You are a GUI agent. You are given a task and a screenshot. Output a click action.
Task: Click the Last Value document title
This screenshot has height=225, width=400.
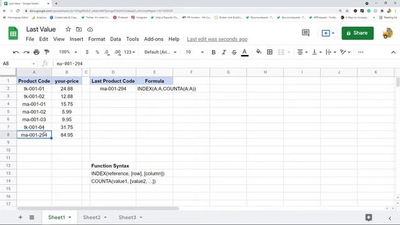41,29
